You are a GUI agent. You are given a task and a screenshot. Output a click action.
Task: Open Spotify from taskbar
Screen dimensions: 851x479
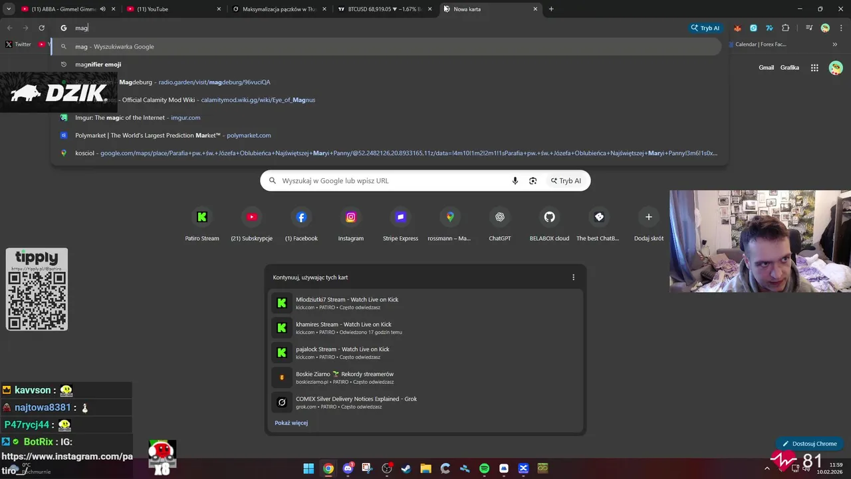[x=484, y=468]
